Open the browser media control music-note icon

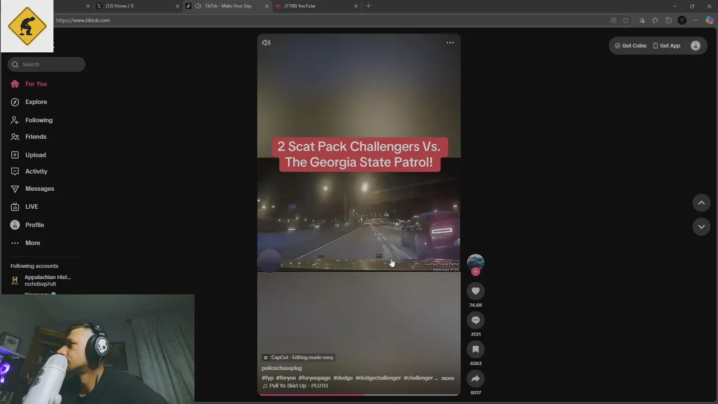click(x=642, y=20)
